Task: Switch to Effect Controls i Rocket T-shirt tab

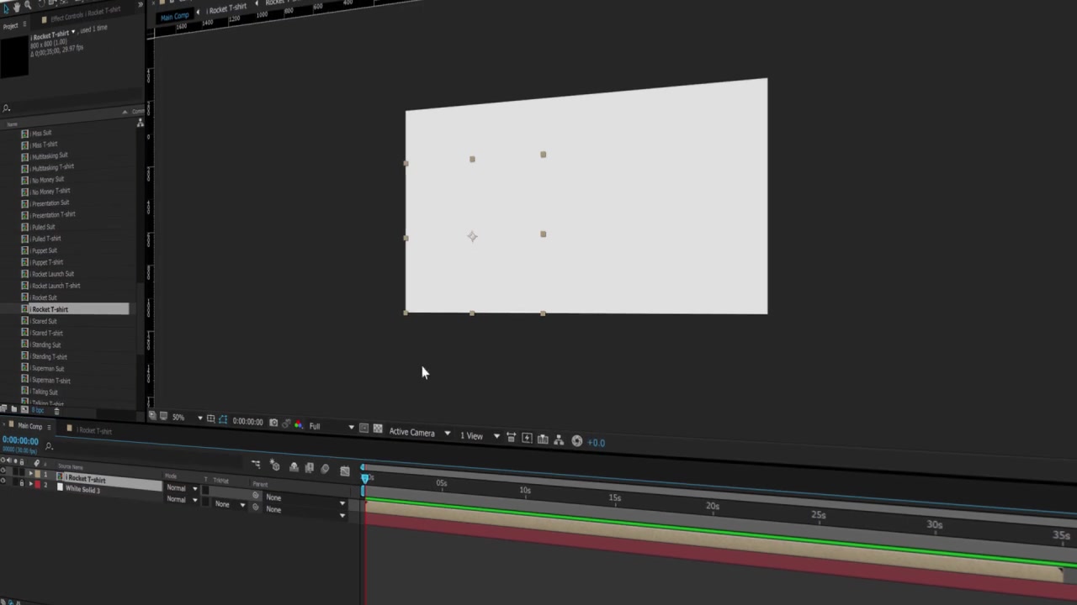Action: [x=85, y=14]
